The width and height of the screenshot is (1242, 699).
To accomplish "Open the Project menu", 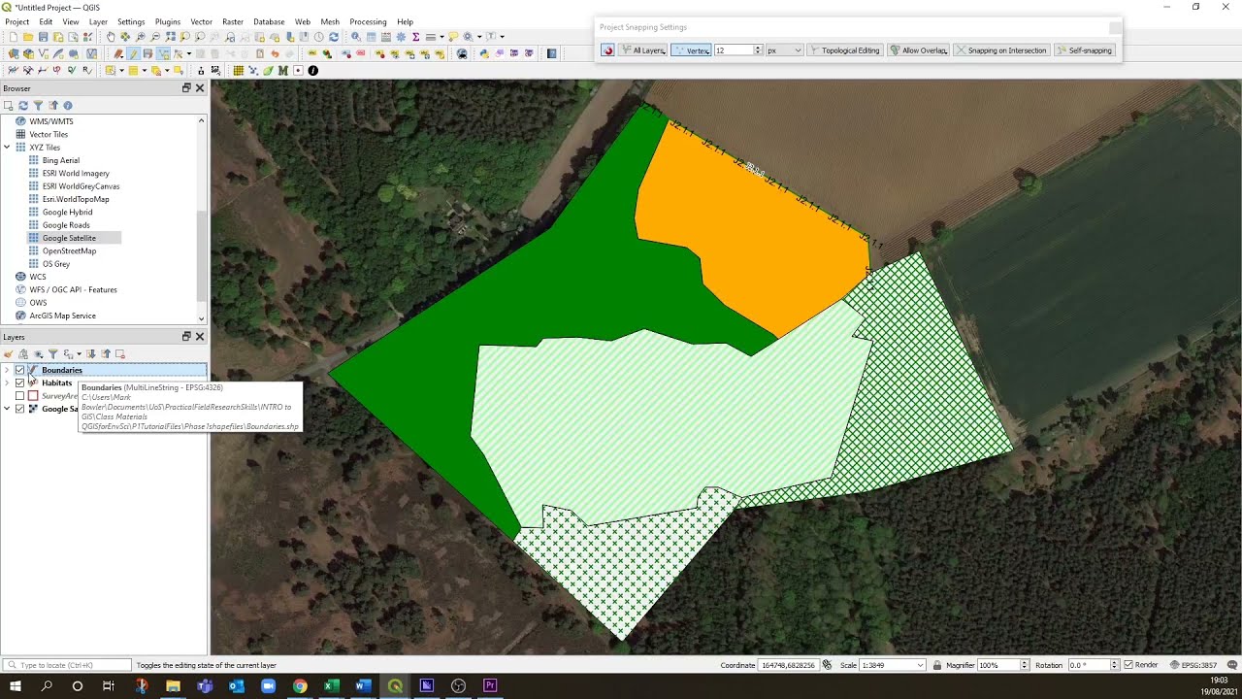I will [x=16, y=21].
